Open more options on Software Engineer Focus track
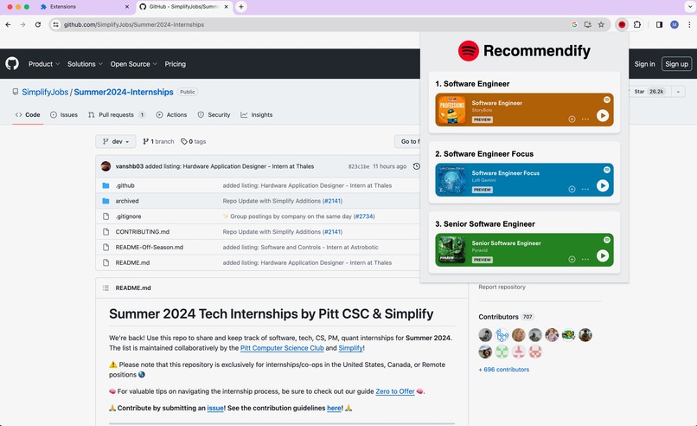This screenshot has height=426, width=697. pos(585,189)
